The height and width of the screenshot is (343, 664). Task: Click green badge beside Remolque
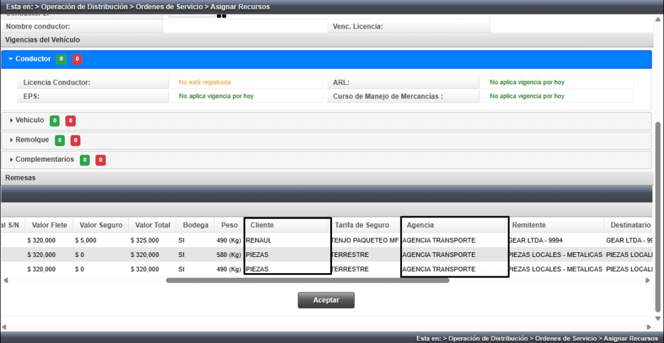[60, 140]
